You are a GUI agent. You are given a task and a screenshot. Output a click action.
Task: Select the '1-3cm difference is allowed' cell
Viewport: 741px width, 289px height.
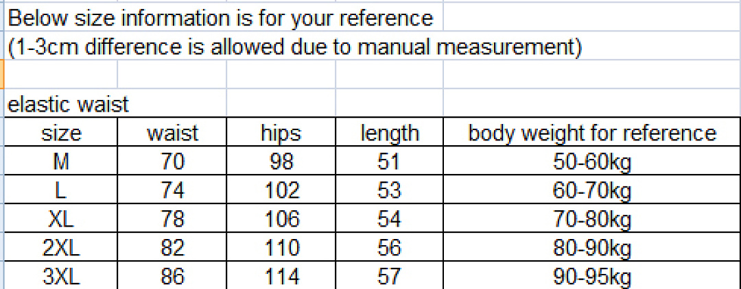294,47
